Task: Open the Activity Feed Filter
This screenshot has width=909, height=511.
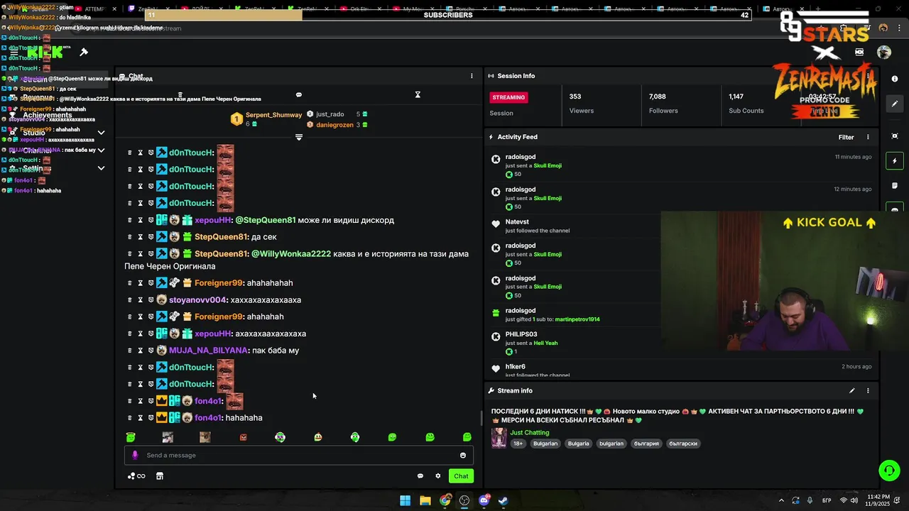Action: (846, 137)
